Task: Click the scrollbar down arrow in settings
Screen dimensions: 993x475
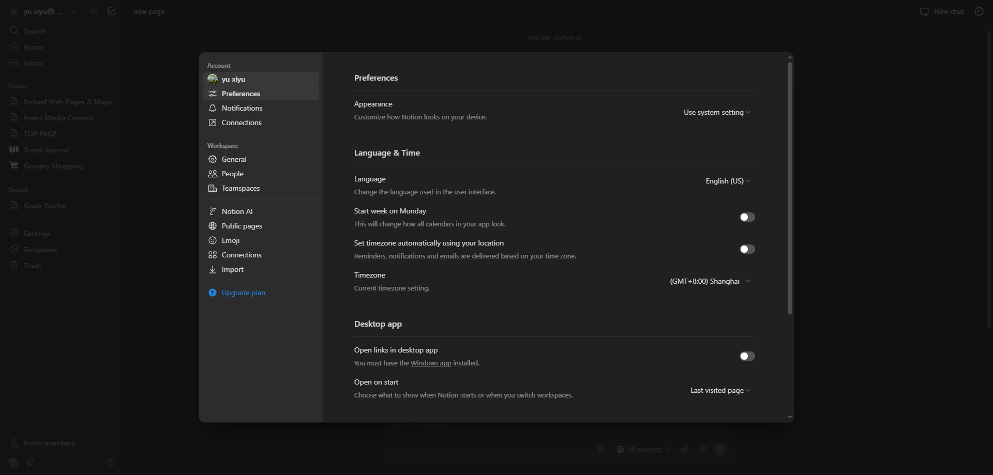Action: [x=790, y=417]
